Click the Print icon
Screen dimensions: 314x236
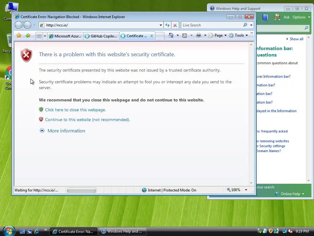199,36
